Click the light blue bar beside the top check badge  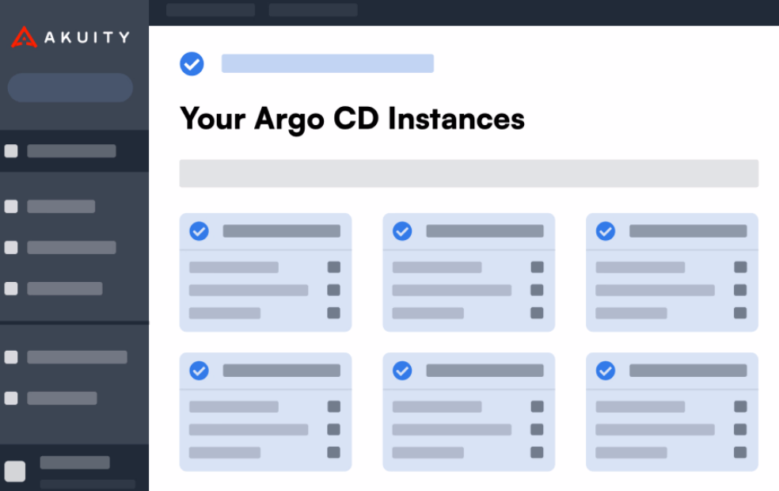pos(328,63)
